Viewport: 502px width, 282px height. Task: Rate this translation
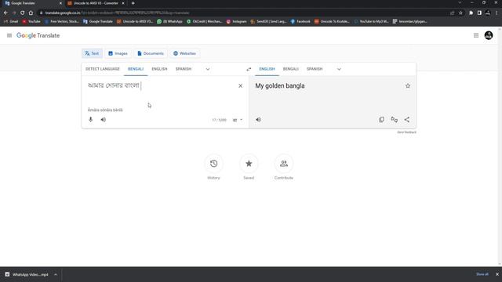coord(394,120)
